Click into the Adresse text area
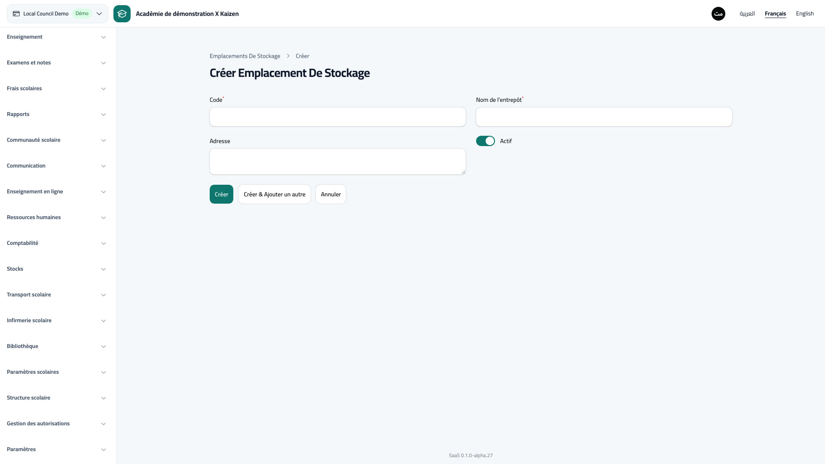 pyautogui.click(x=338, y=162)
